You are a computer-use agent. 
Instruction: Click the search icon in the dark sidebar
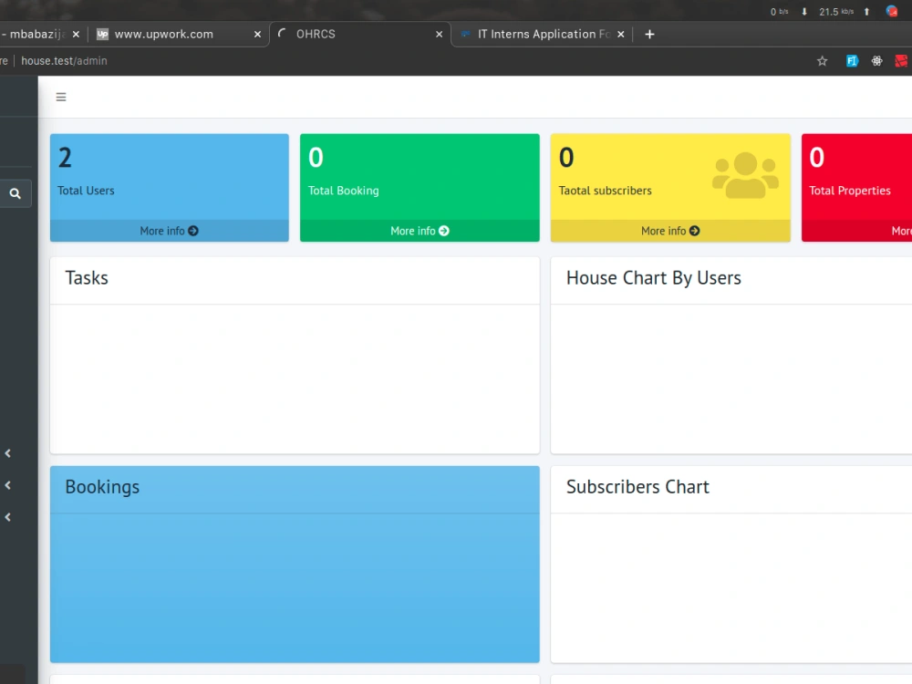click(x=16, y=193)
